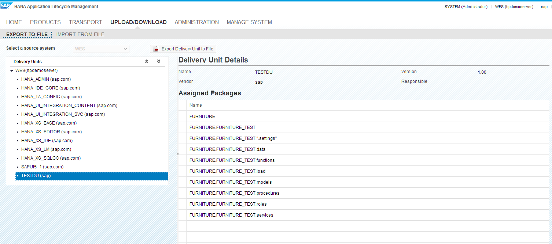552x244 pixels.
Task: Click the vendor value sap
Action: [259, 82]
